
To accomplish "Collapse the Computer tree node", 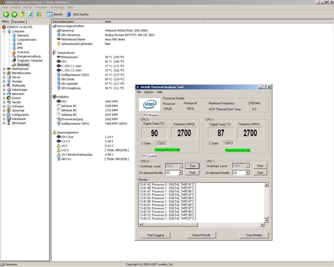I will pyautogui.click(x=4, y=31).
